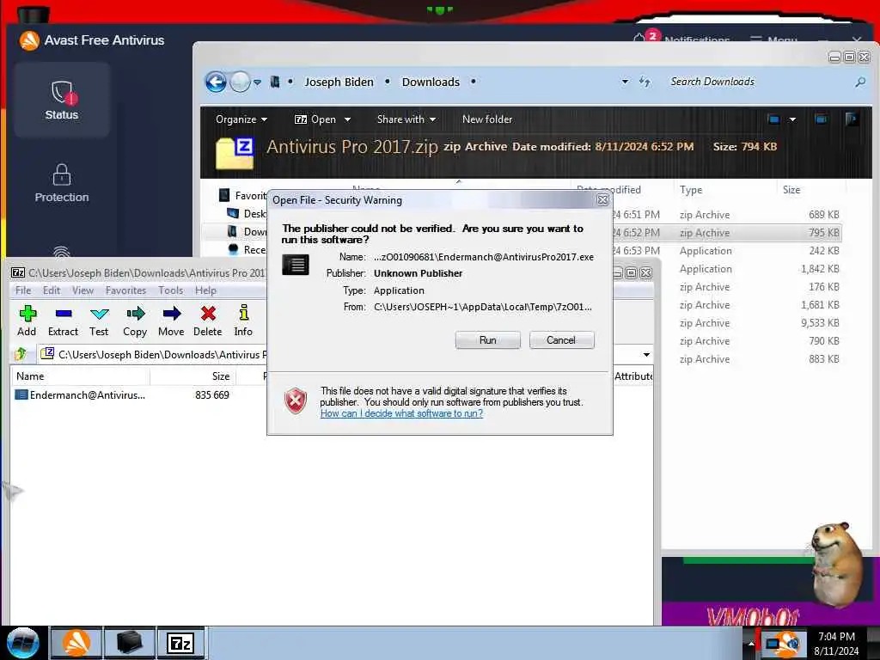Image resolution: width=880 pixels, height=660 pixels.
Task: Open the Edit menu in 7-Zip
Action: pos(51,290)
